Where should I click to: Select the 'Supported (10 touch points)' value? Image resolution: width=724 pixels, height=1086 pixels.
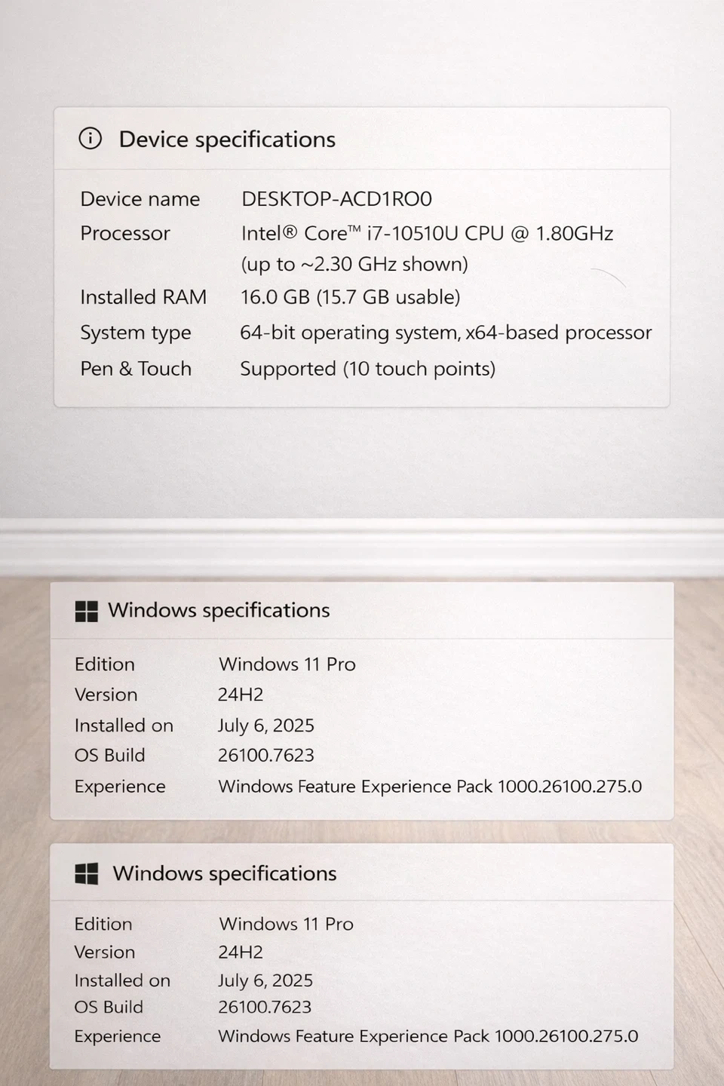coord(367,369)
